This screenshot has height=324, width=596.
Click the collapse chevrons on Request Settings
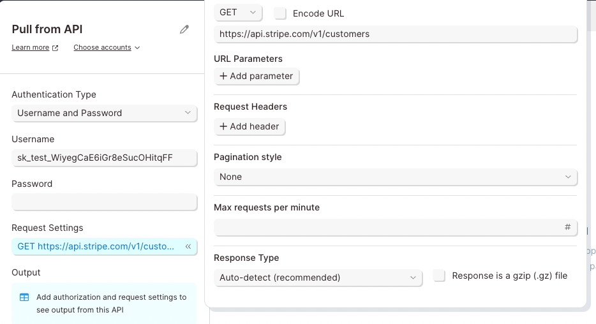(188, 247)
